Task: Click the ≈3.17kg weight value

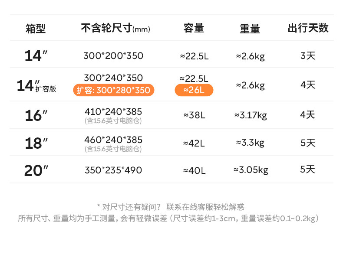Action: pyautogui.click(x=251, y=115)
